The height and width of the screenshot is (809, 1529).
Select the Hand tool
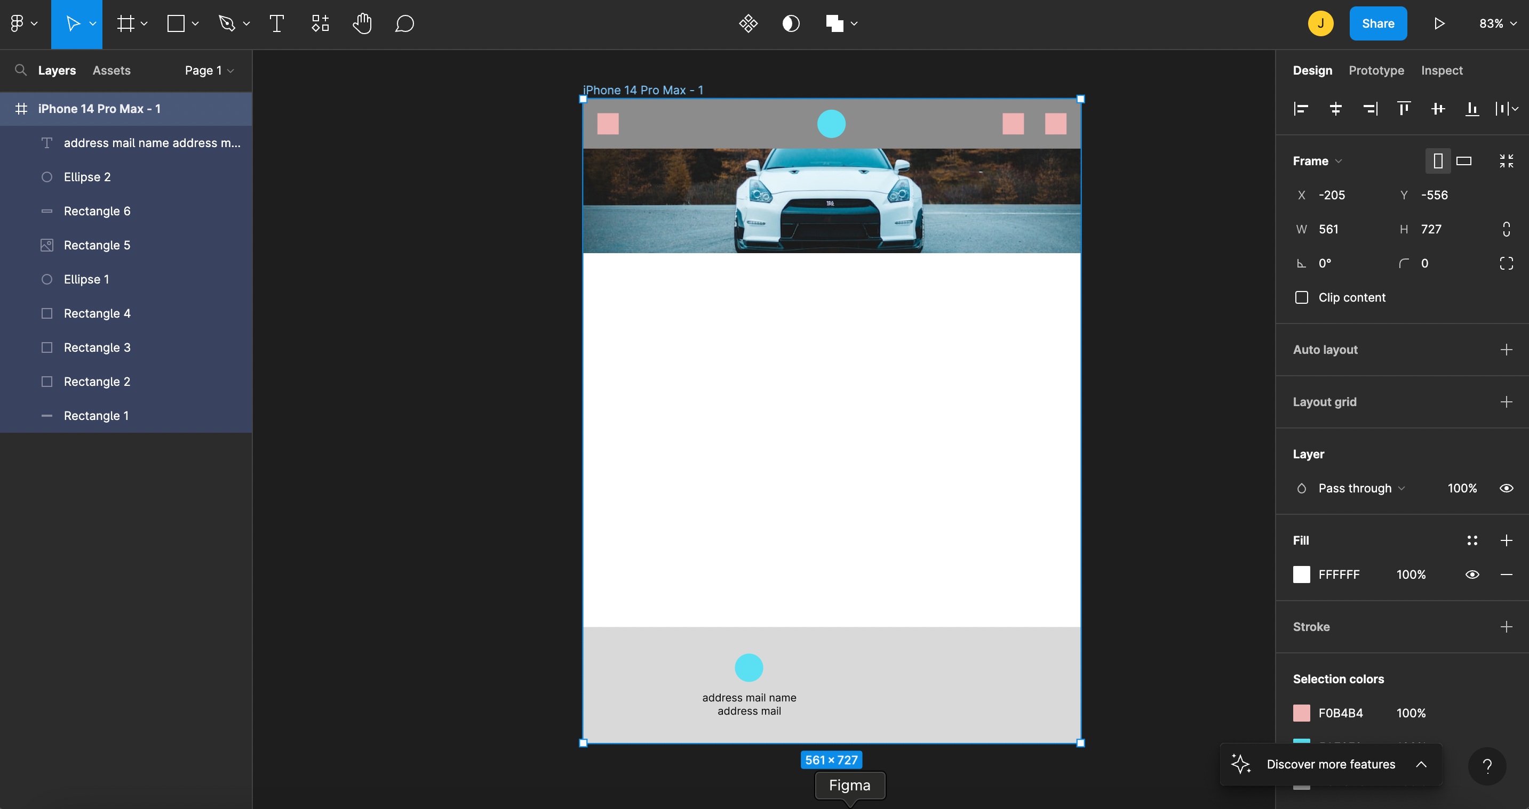tap(362, 24)
